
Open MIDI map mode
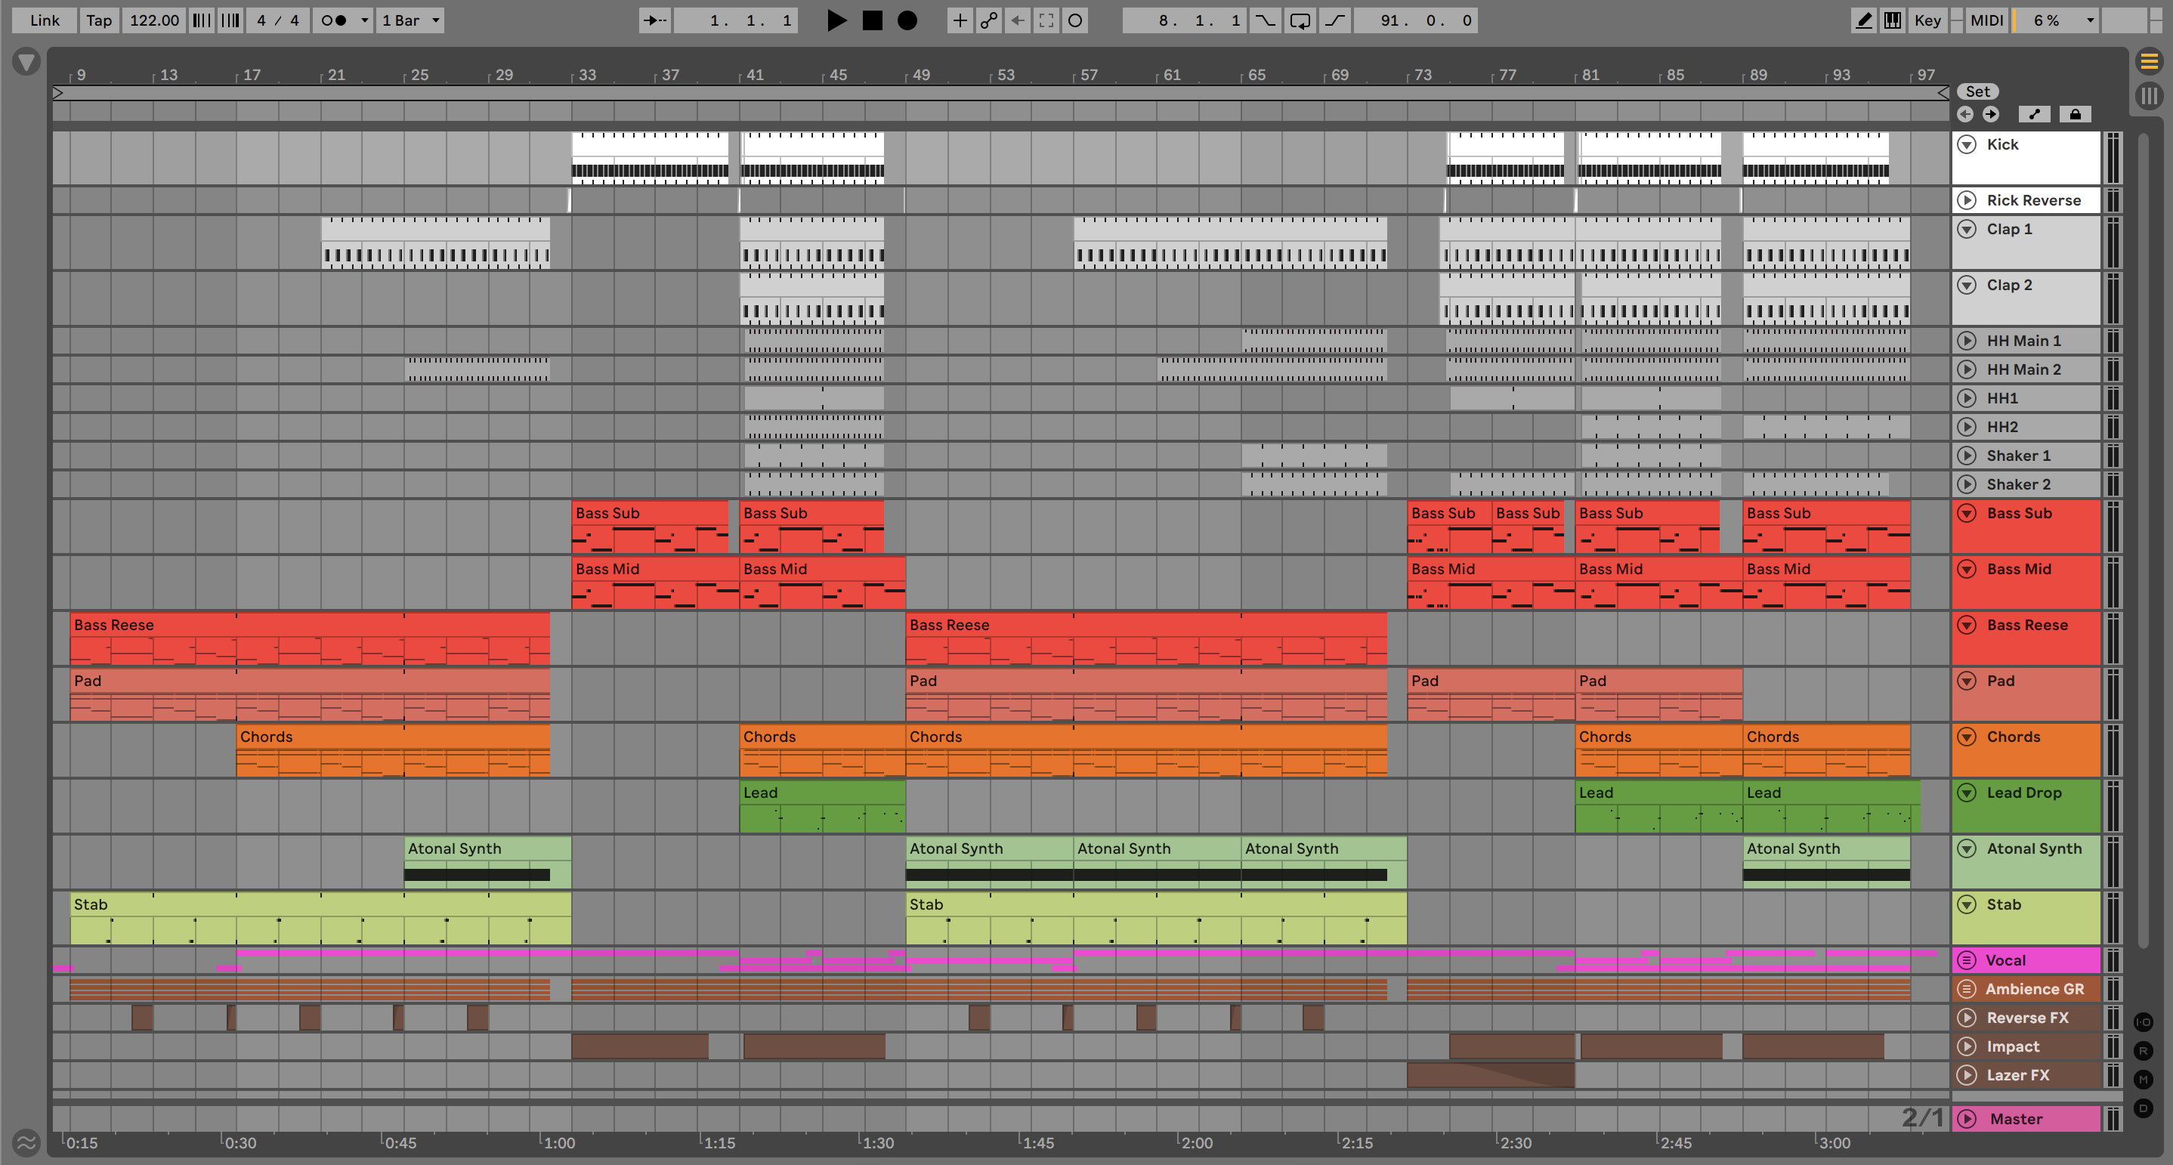pos(1986,20)
